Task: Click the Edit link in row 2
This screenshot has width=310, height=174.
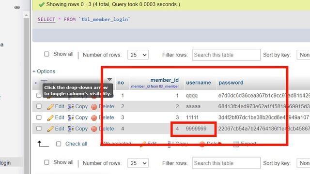Action: (60, 106)
